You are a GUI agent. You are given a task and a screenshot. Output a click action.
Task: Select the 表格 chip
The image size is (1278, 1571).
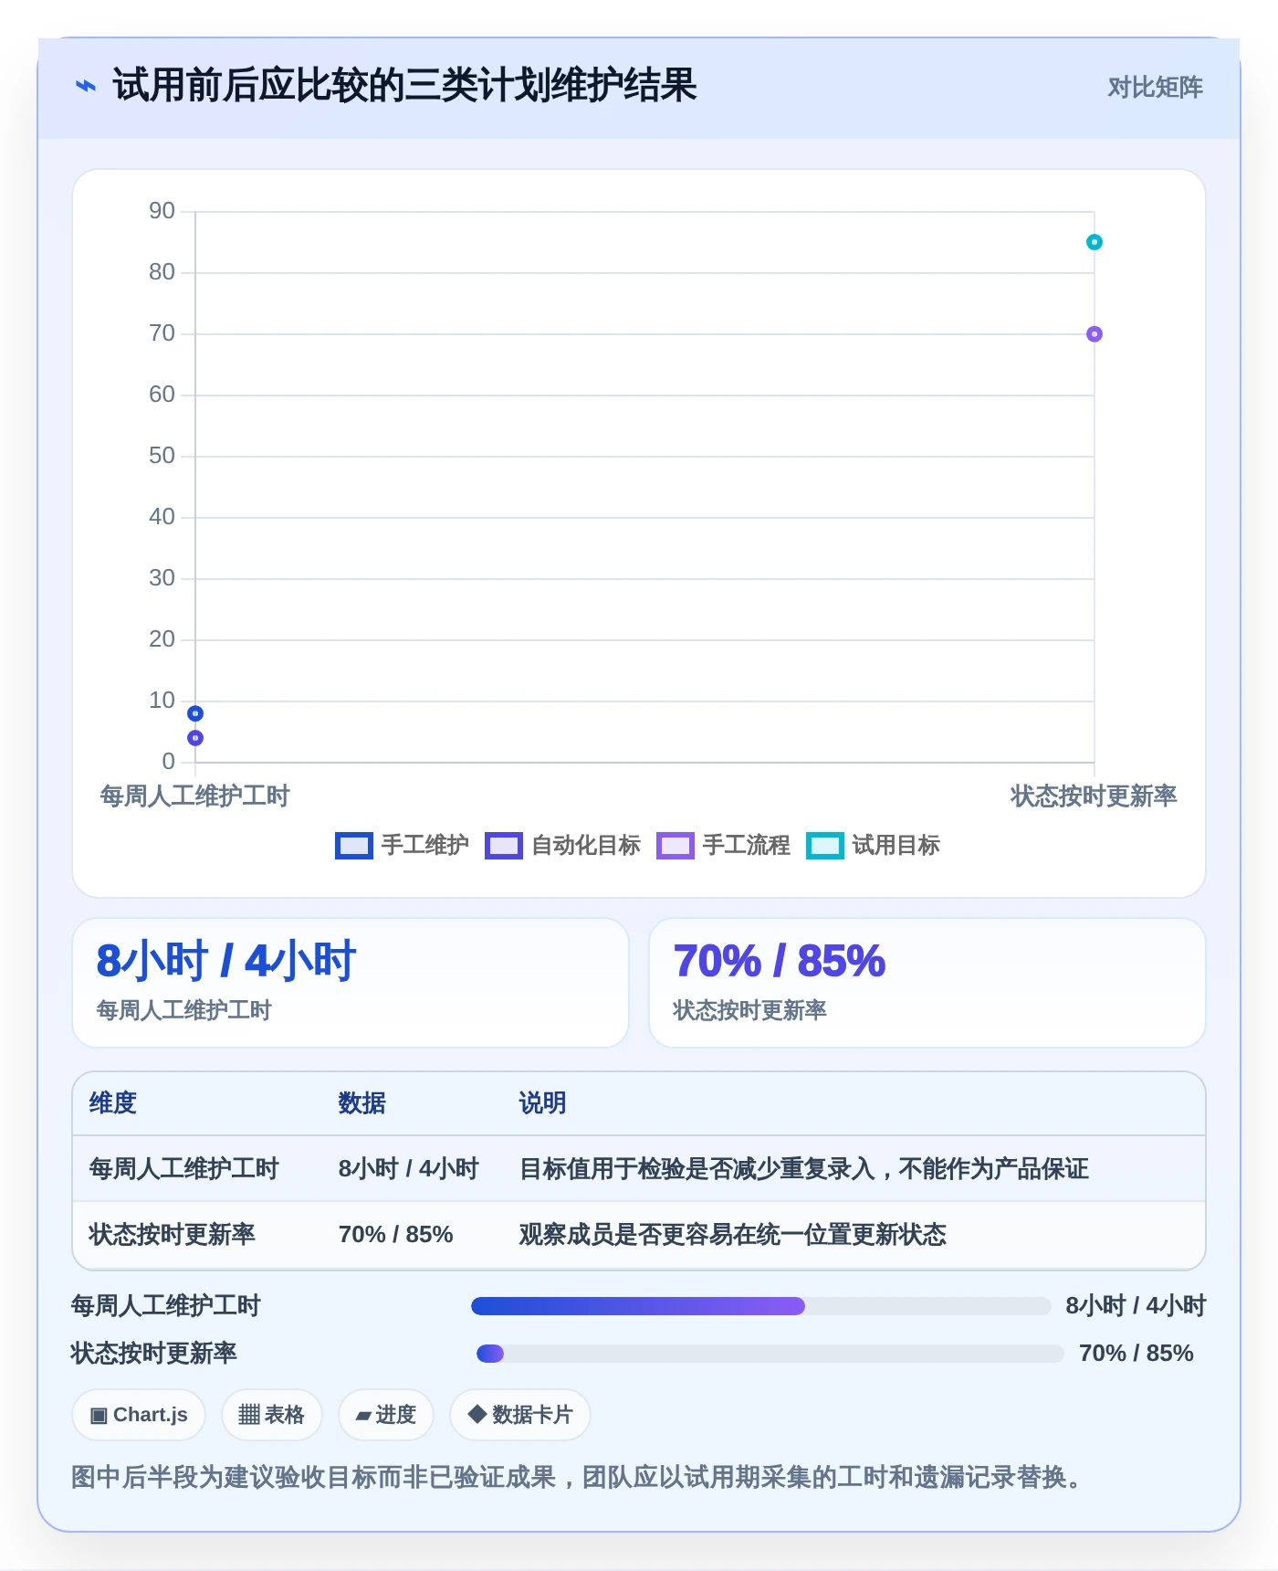271,1415
